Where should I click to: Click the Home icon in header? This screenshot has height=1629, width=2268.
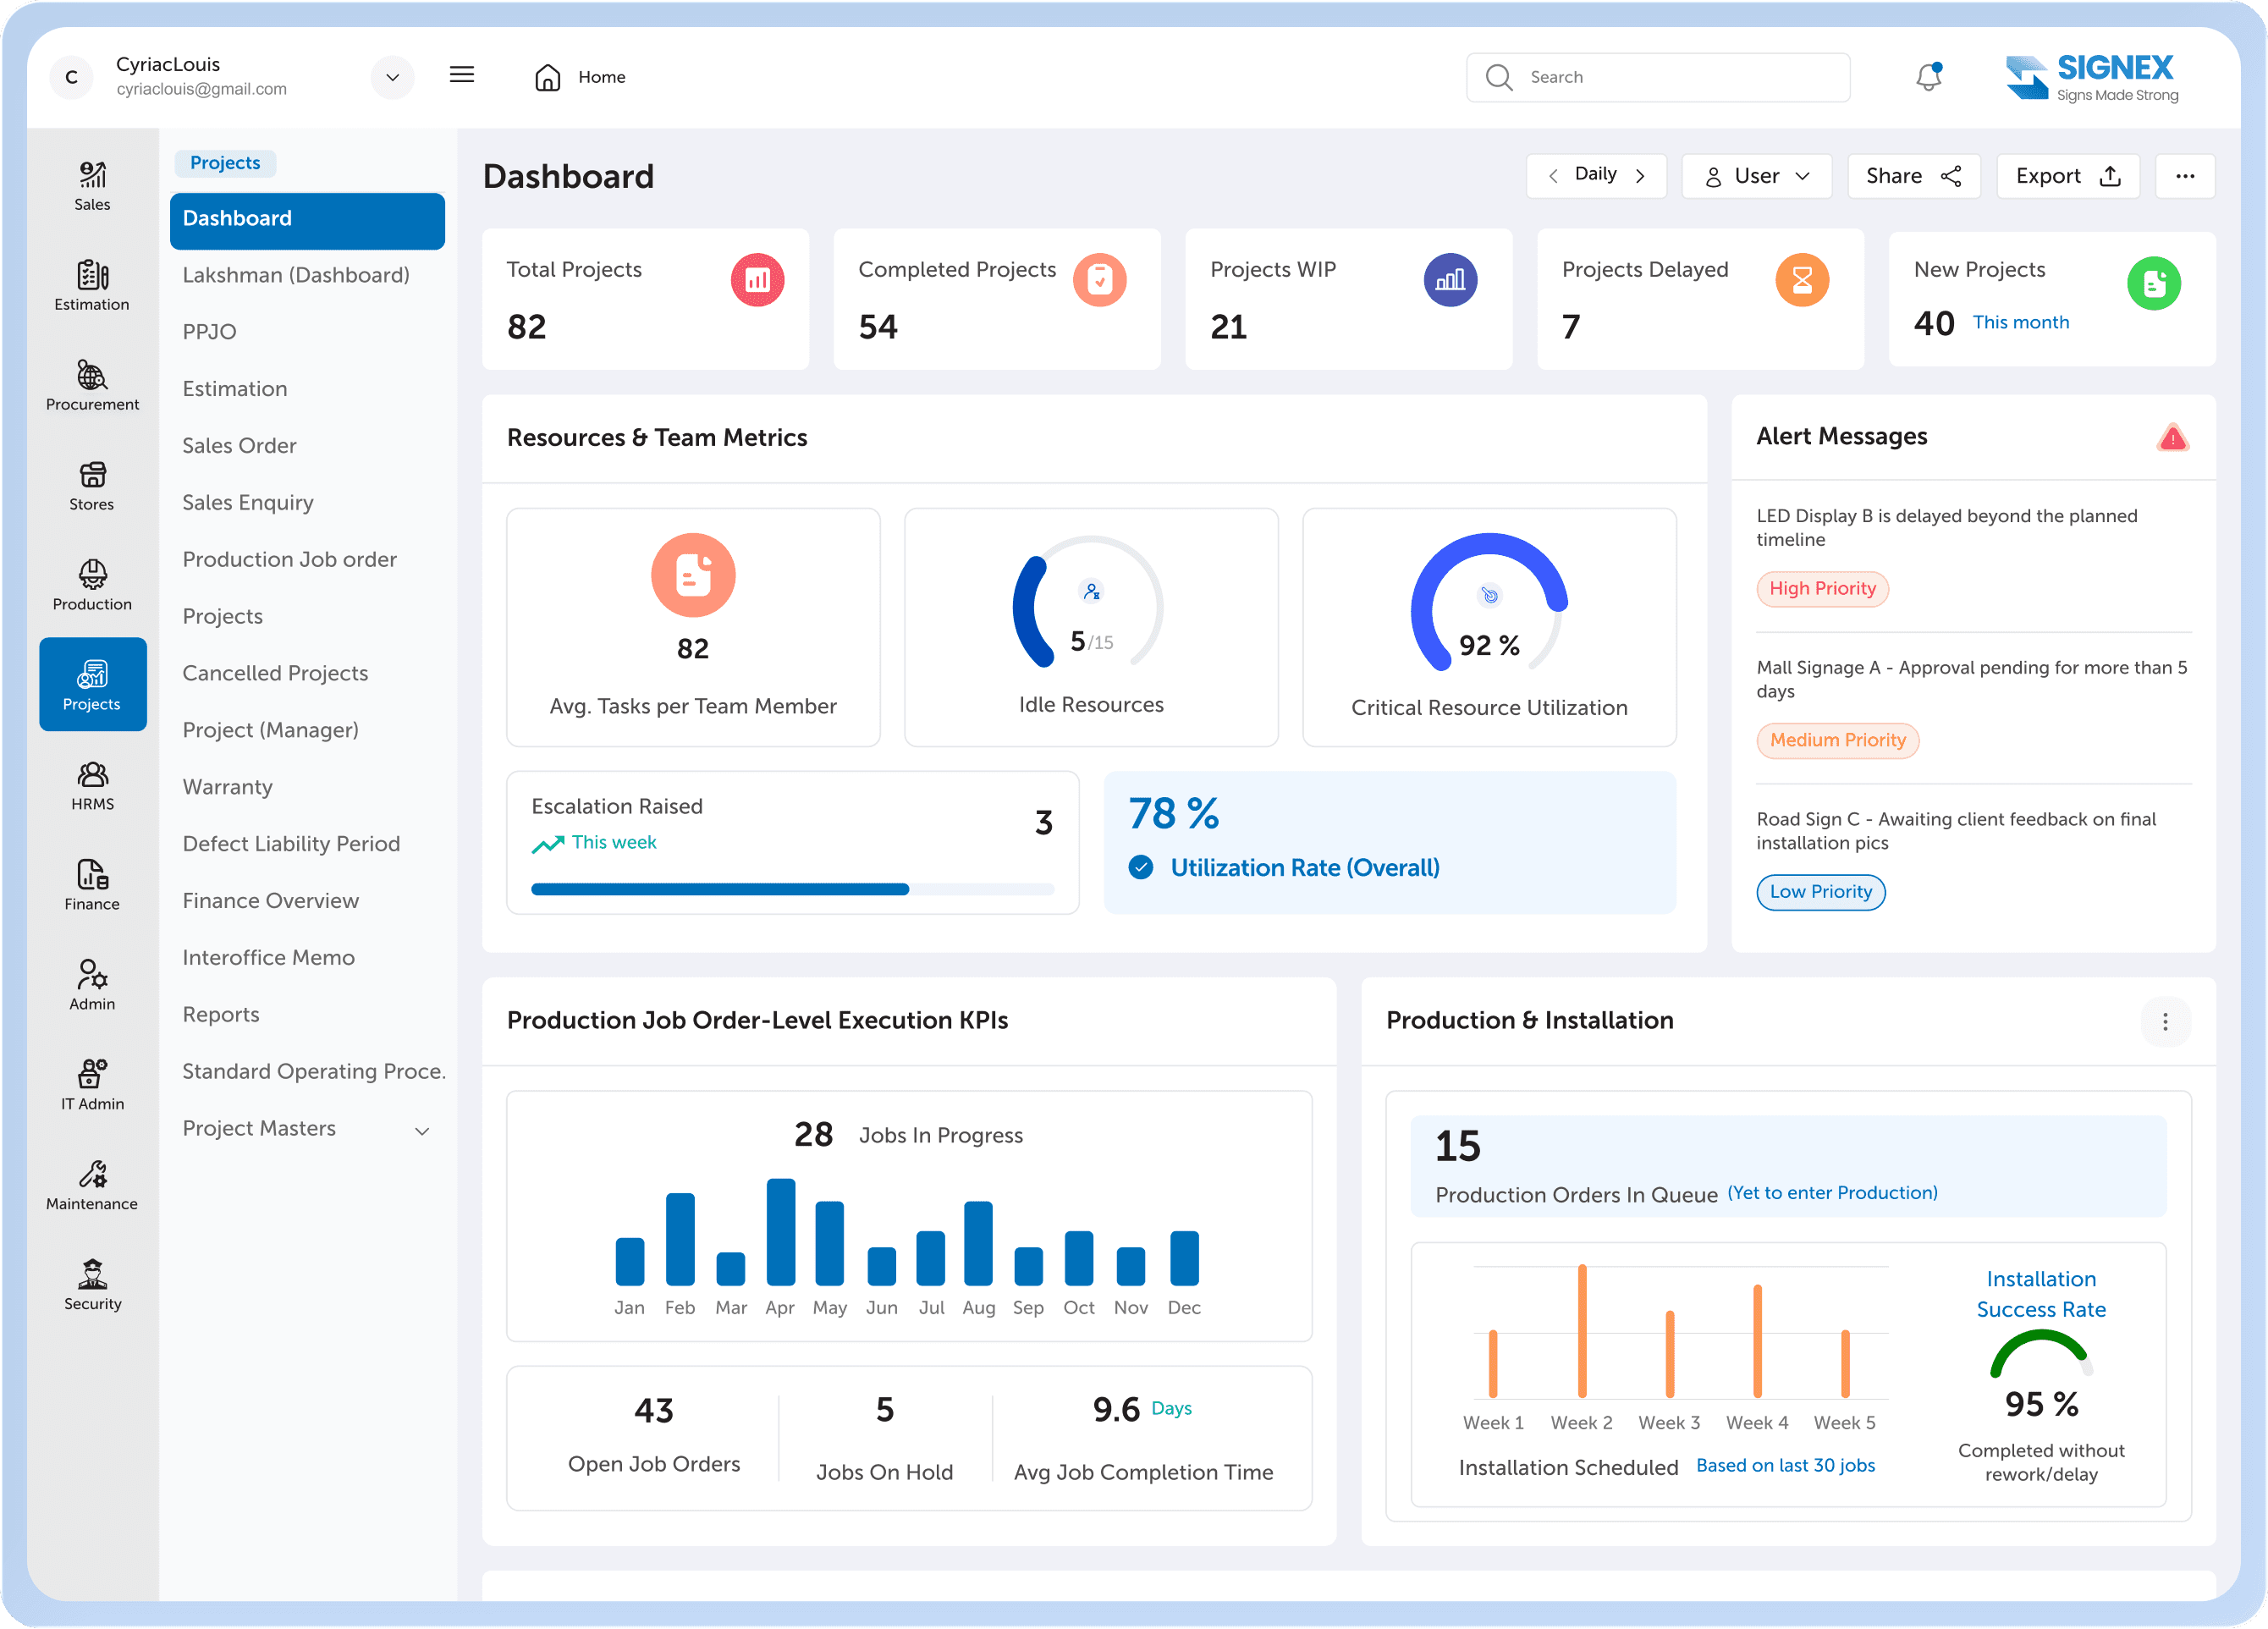(548, 77)
